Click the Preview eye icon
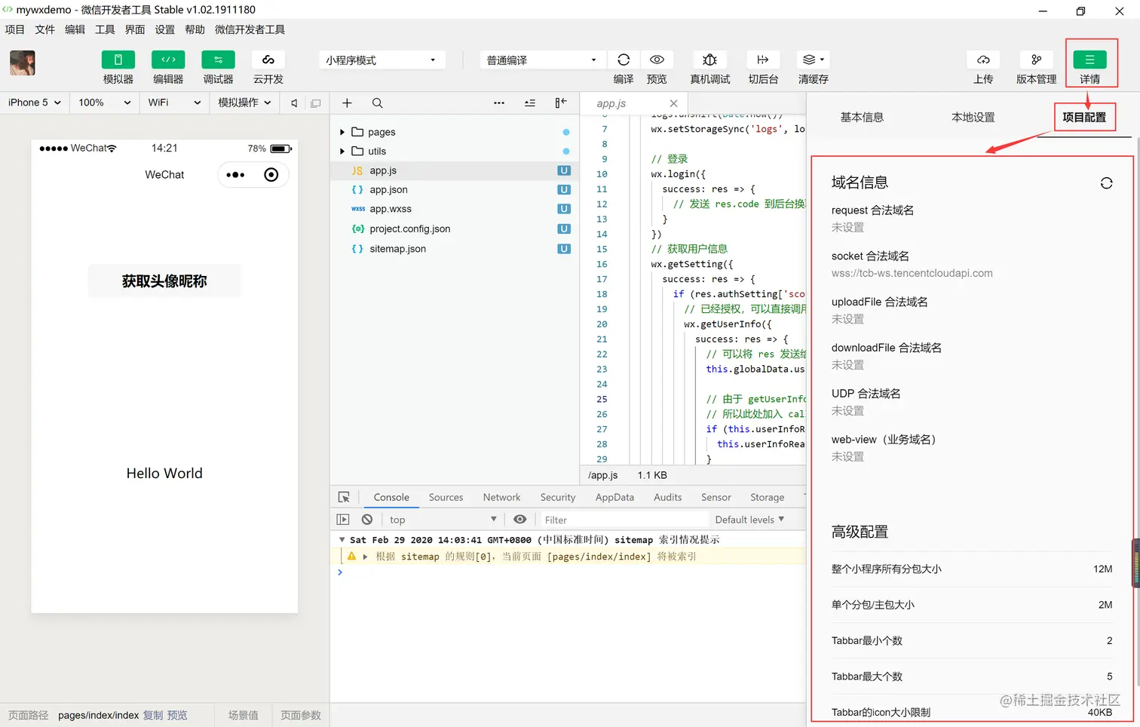1140x727 pixels. (x=657, y=60)
